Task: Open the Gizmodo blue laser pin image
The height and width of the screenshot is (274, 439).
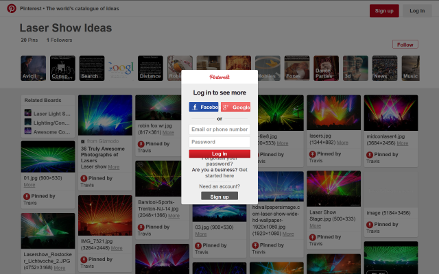Action: [105, 115]
